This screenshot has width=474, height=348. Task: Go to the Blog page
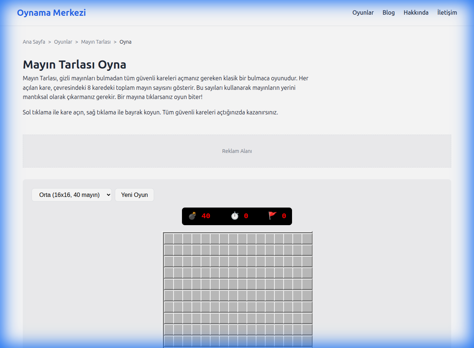389,12
